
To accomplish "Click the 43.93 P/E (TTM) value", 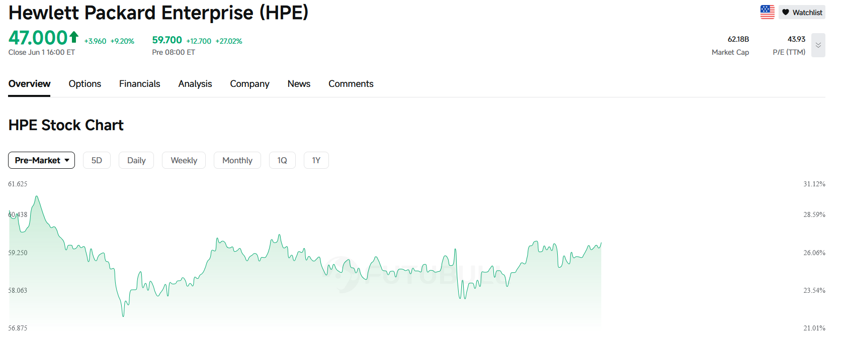I will click(796, 39).
